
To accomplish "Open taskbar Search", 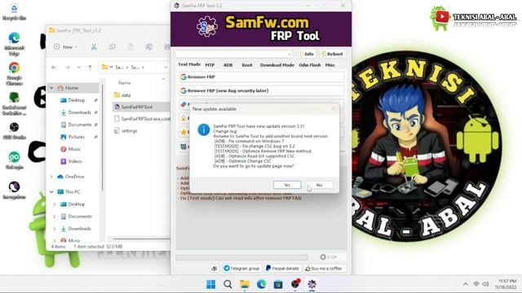I will pyautogui.click(x=228, y=284).
